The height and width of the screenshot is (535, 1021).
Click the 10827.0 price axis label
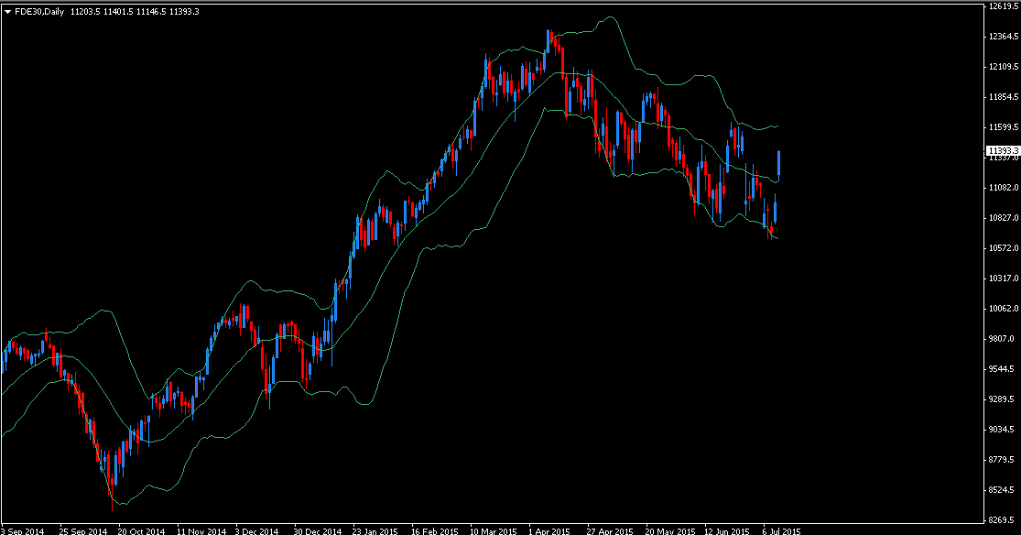click(1003, 218)
